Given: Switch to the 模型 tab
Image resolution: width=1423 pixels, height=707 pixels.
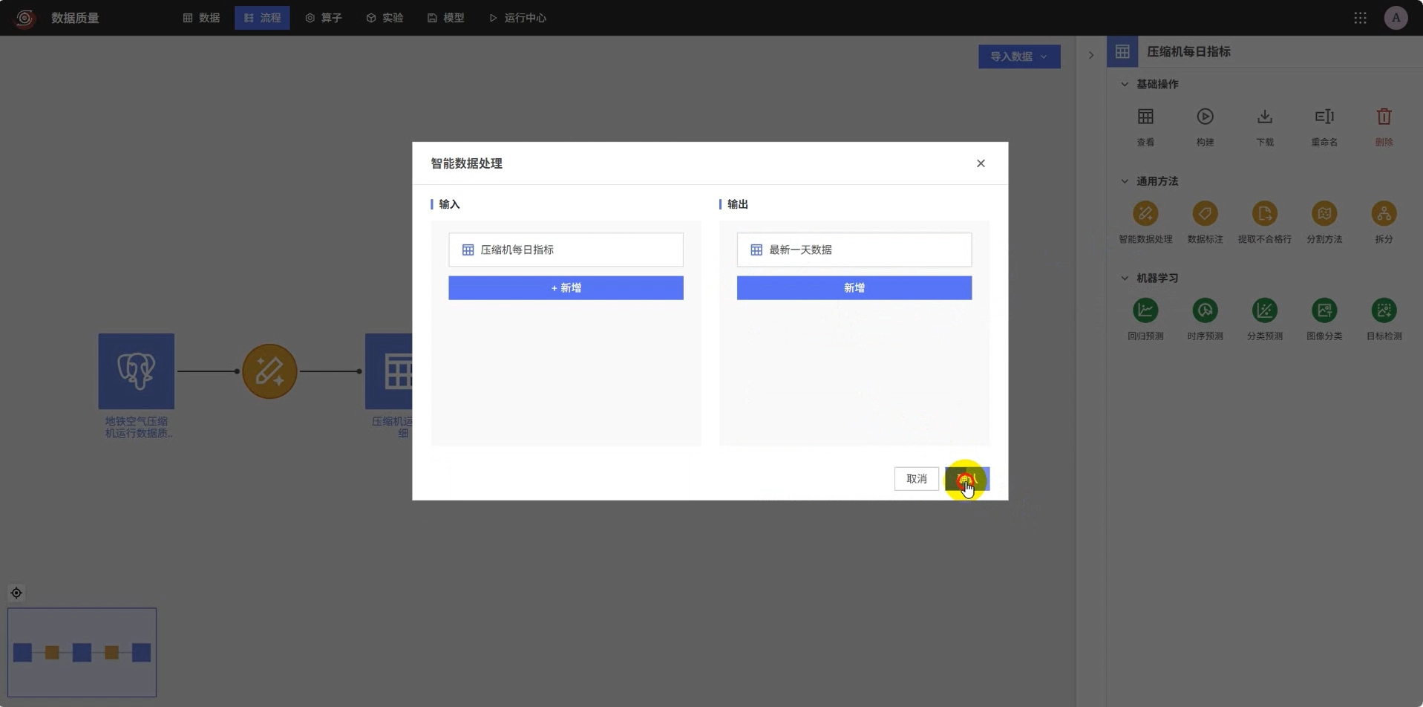Looking at the screenshot, I should [x=446, y=18].
